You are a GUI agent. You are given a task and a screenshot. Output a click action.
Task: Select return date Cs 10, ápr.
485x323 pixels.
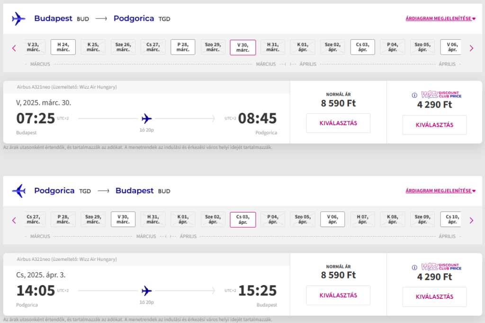(451, 219)
